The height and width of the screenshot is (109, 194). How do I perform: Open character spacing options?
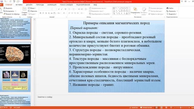[55, 13]
